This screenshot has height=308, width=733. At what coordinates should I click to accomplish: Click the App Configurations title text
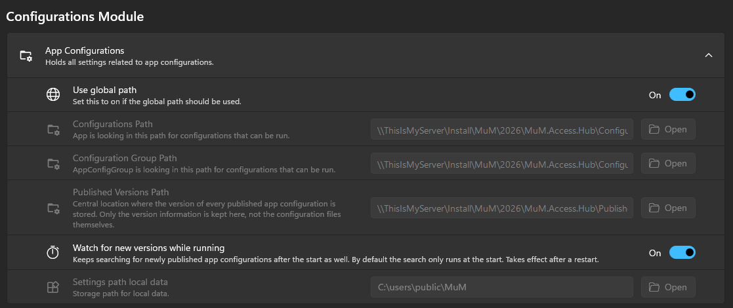coord(85,50)
